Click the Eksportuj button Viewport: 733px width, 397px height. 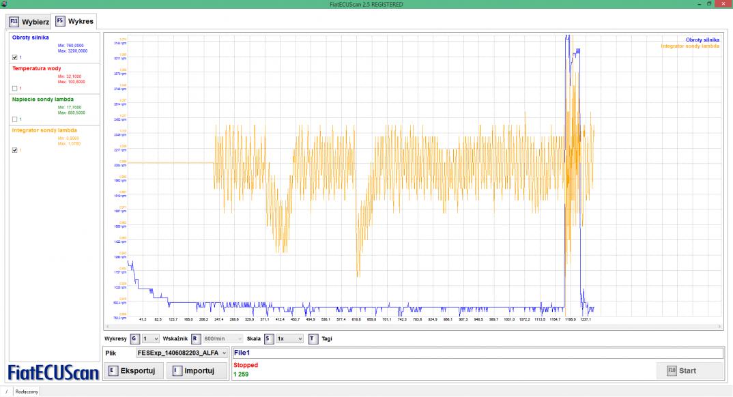(x=134, y=371)
